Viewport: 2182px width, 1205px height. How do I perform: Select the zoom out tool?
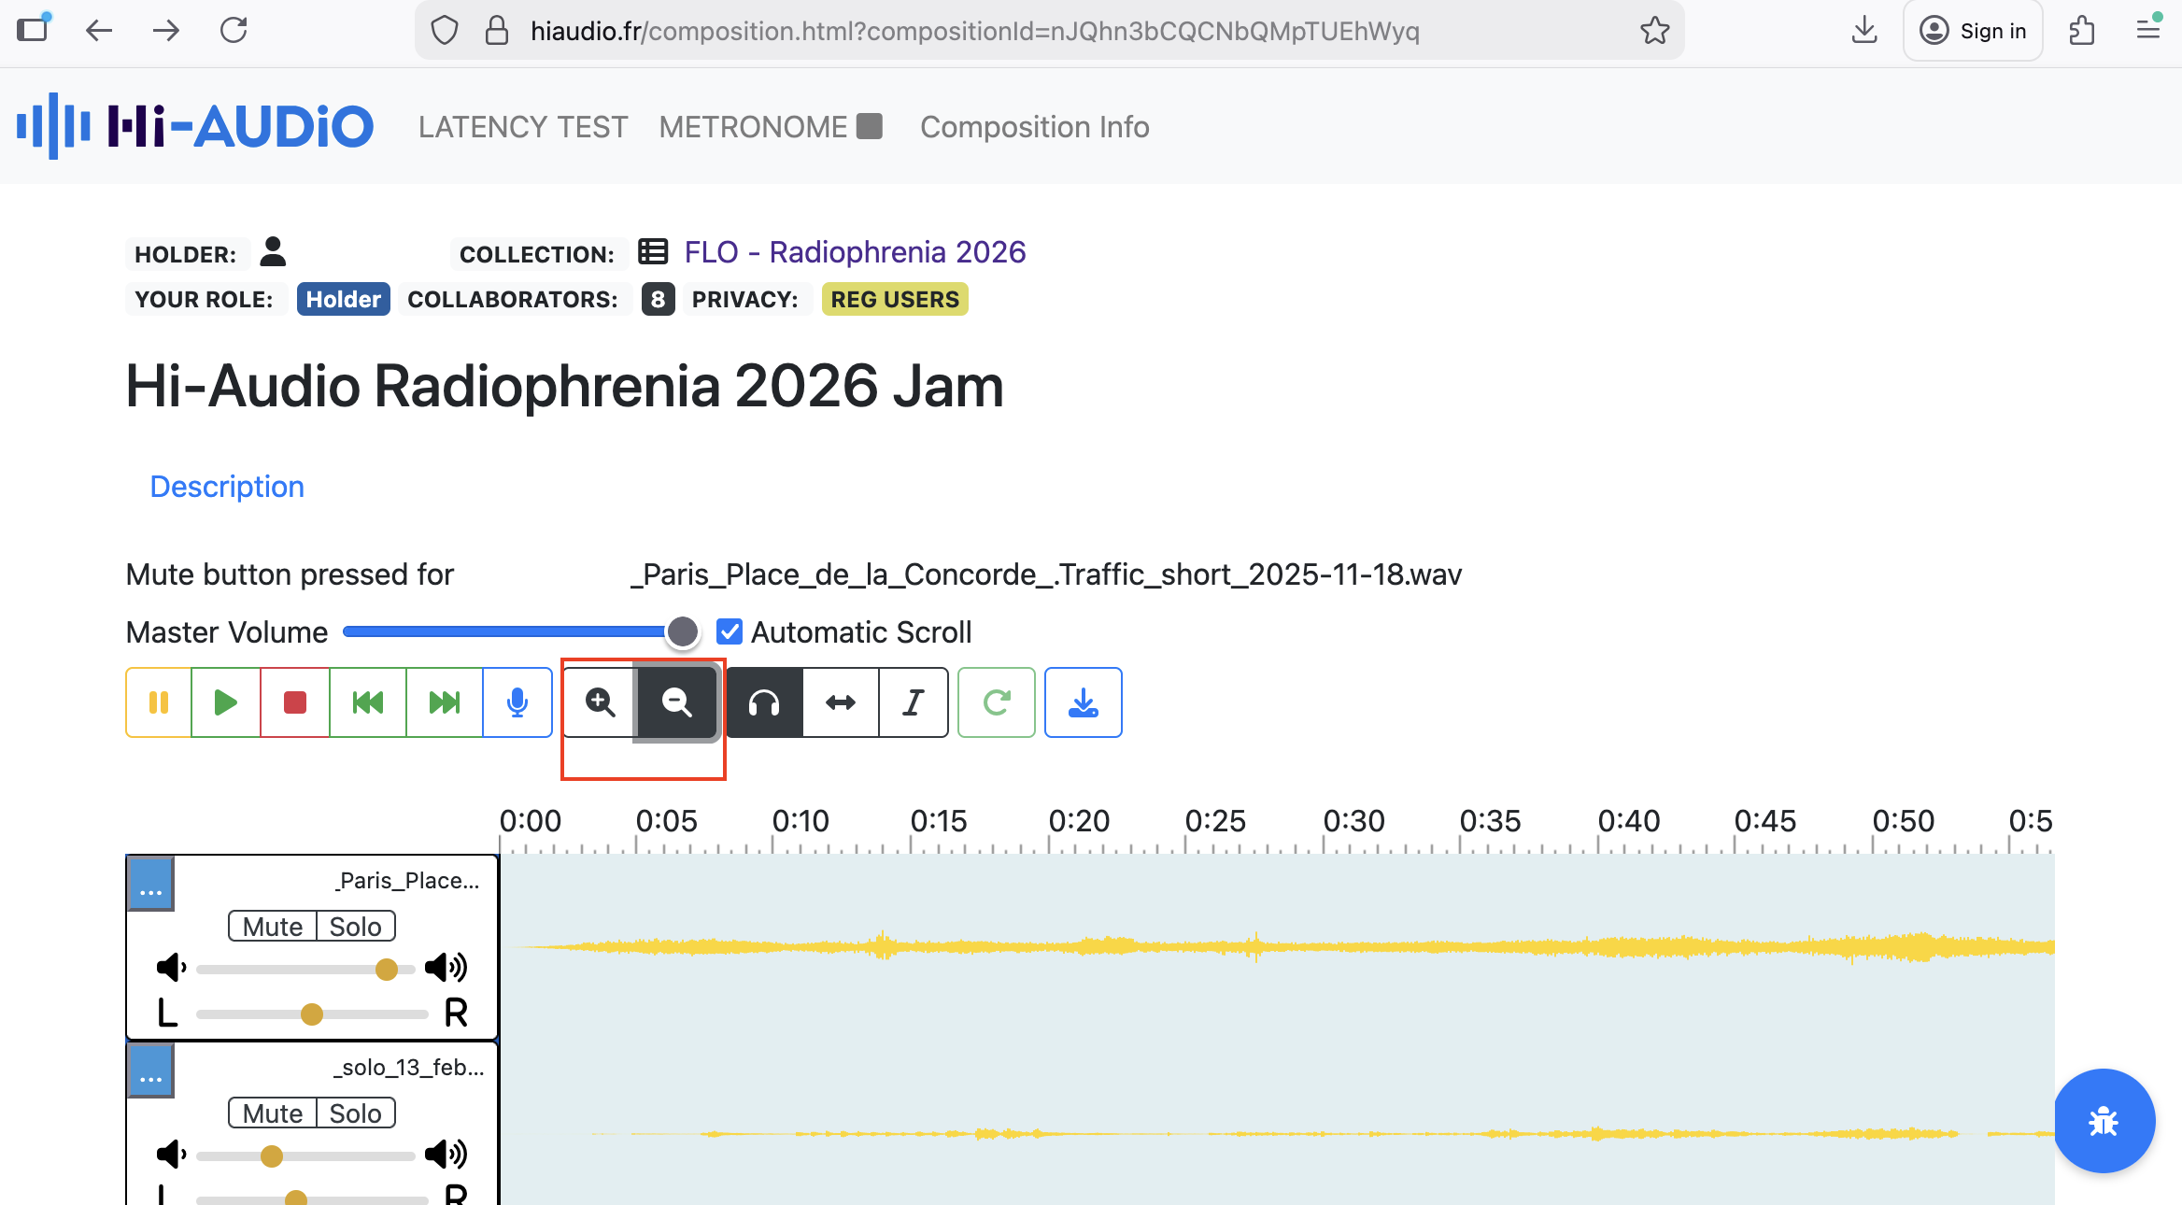676,702
